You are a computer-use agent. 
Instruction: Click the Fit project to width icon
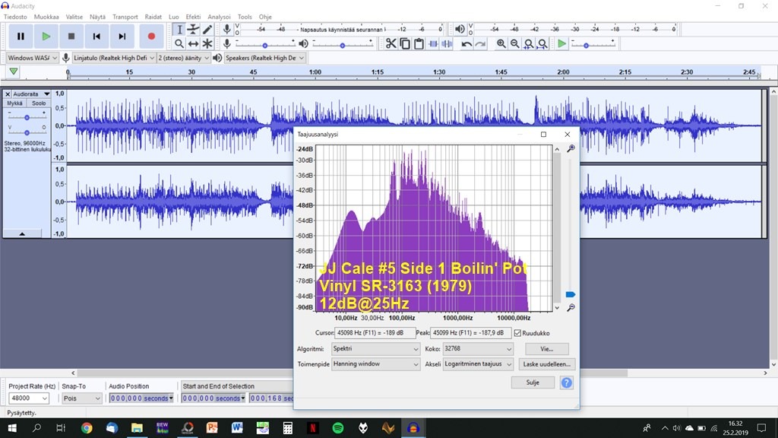click(542, 43)
